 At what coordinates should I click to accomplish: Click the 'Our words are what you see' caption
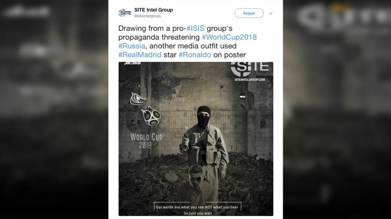point(197,207)
